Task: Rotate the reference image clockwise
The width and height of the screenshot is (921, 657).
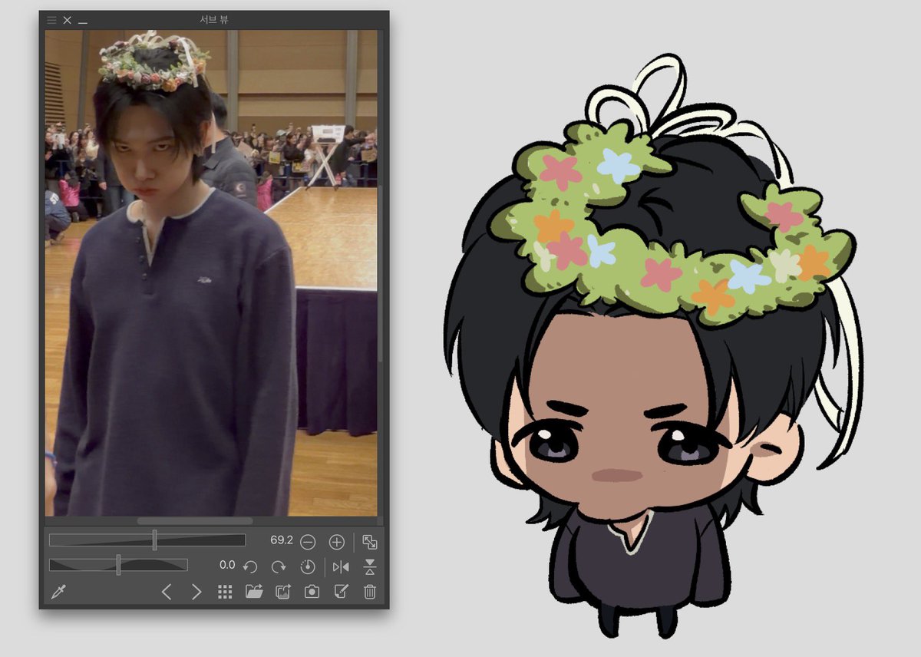Action: pyautogui.click(x=279, y=567)
